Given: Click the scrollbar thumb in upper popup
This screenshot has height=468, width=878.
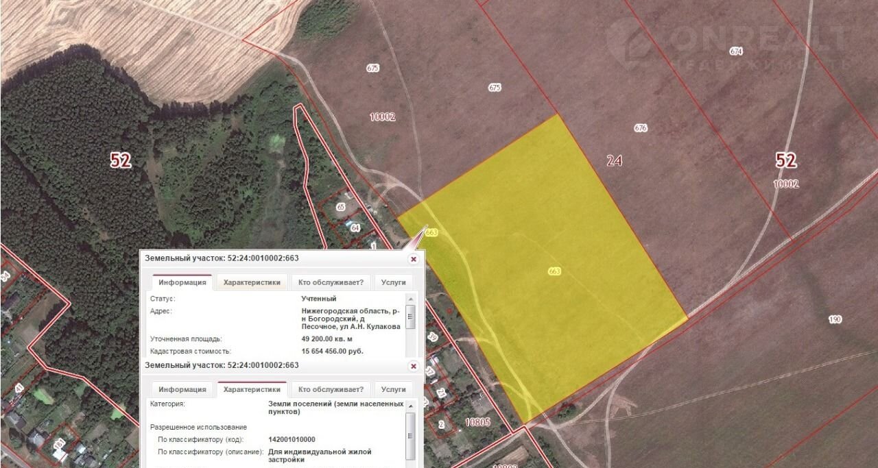Looking at the screenshot, I should click(x=411, y=317).
